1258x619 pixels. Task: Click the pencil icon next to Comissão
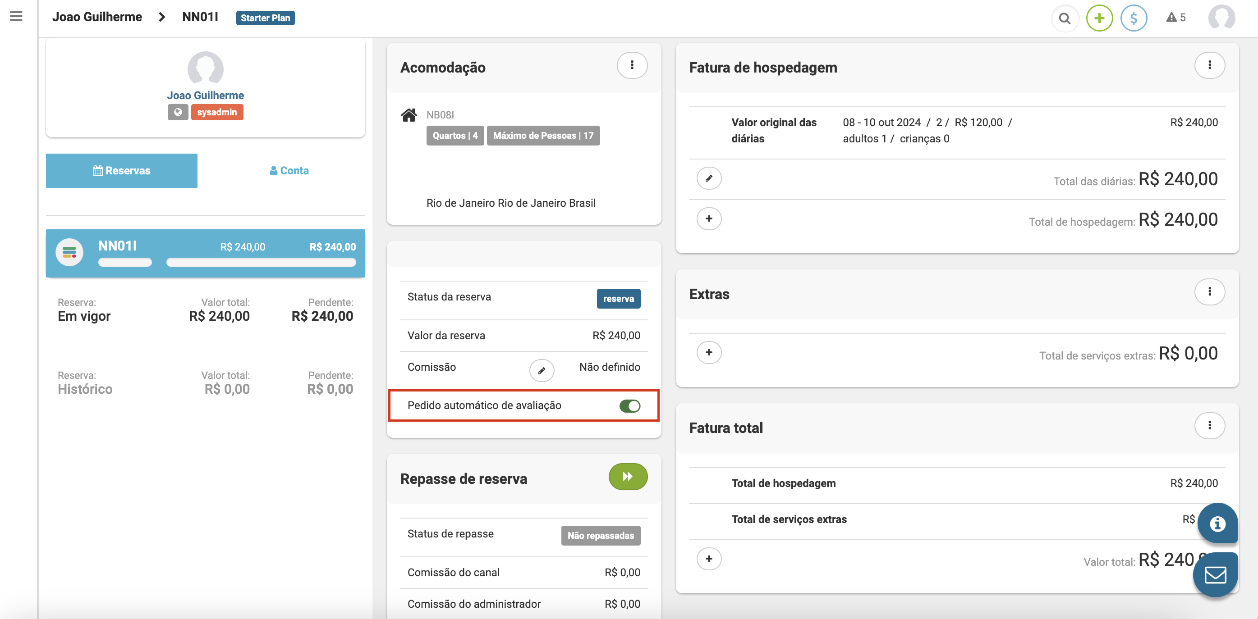click(x=541, y=371)
